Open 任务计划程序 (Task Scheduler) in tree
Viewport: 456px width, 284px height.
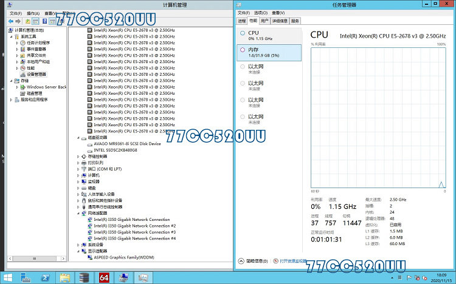(x=38, y=42)
